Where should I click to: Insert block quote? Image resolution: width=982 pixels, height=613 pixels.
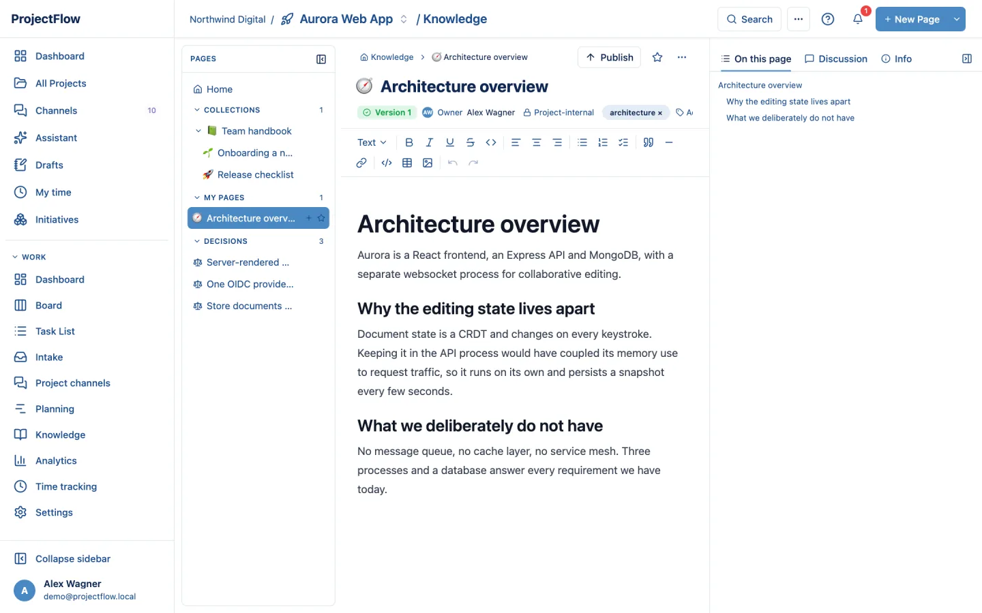click(x=649, y=142)
